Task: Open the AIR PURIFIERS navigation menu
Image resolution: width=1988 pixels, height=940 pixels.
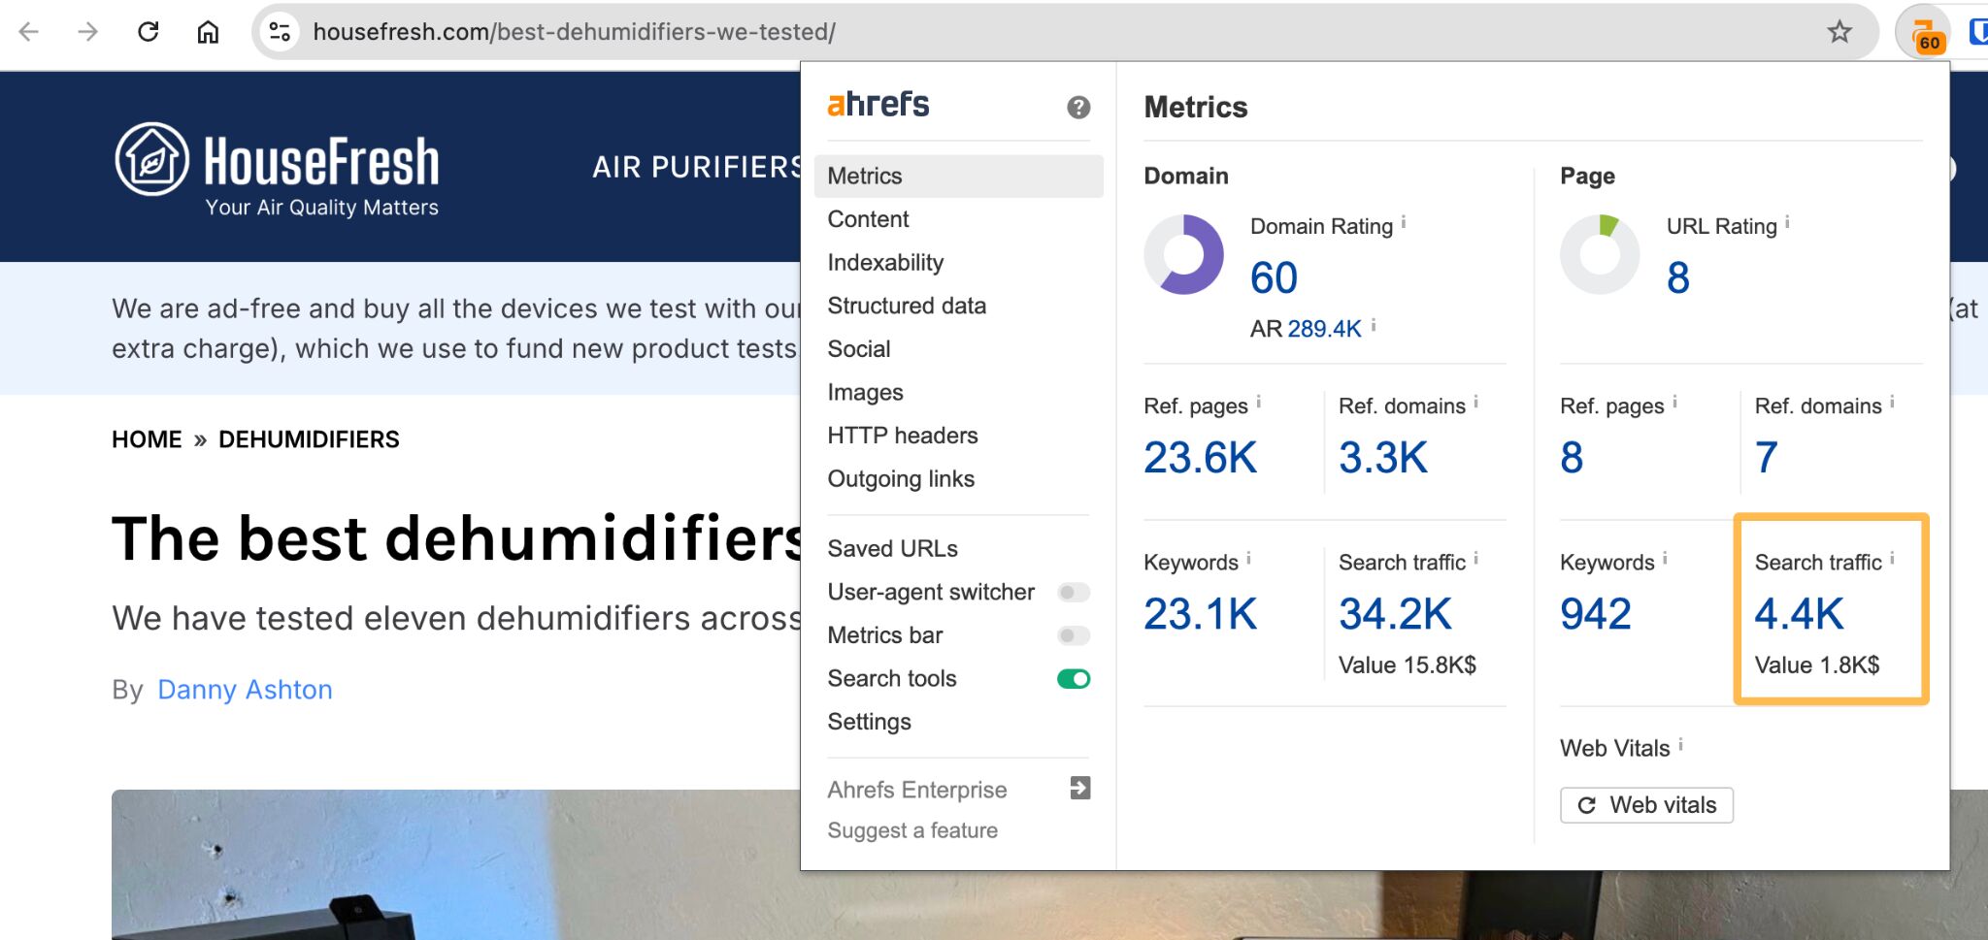Action: pyautogui.click(x=696, y=168)
